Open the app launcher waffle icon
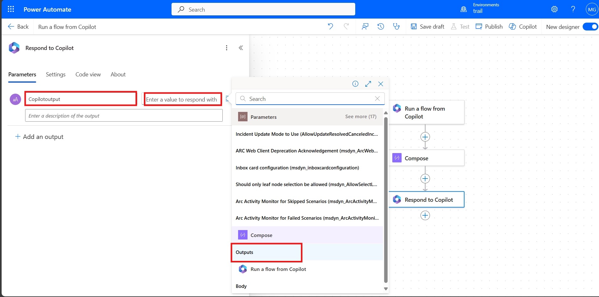Image resolution: width=599 pixels, height=297 pixels. click(11, 9)
